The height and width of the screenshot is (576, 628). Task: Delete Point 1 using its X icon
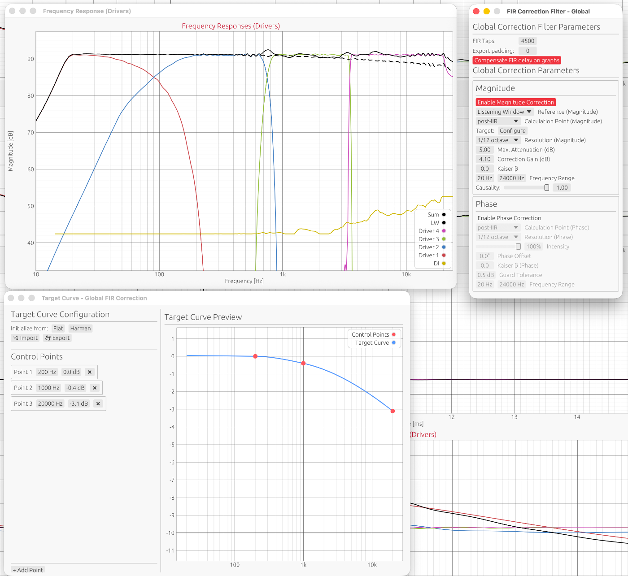click(x=90, y=372)
